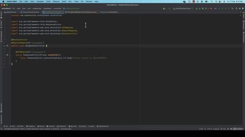245x137 pixels.
Task: Open the Build menu in the menu bar
Action: pos(64,2)
